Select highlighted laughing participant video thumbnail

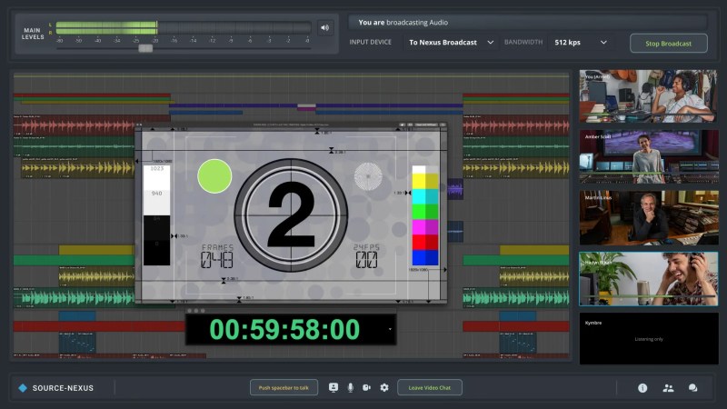(x=648, y=279)
